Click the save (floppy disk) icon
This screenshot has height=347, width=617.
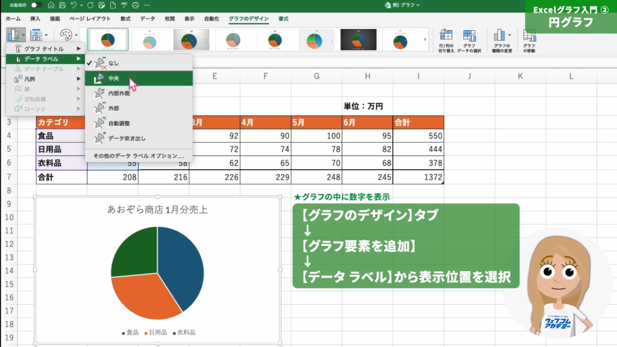coord(63,5)
